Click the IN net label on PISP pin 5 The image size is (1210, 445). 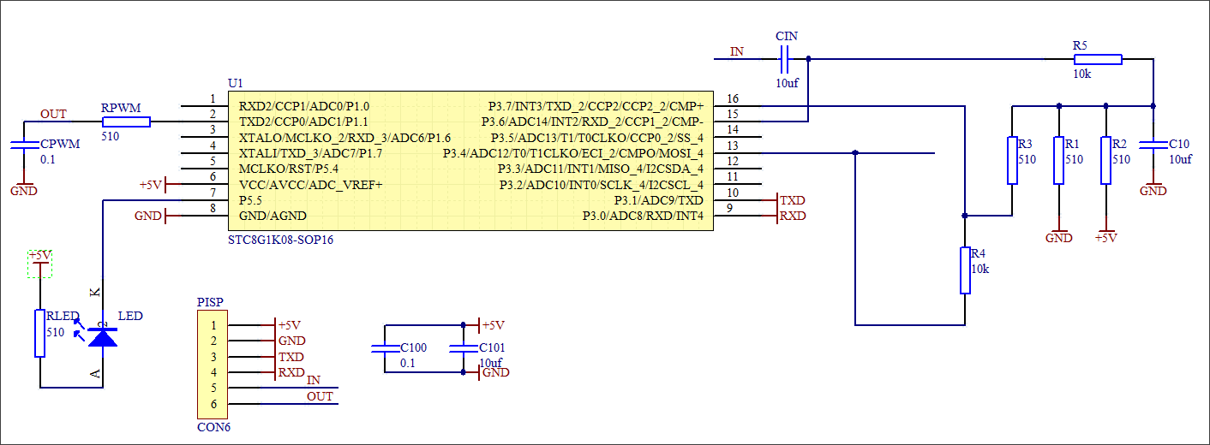pos(314,380)
